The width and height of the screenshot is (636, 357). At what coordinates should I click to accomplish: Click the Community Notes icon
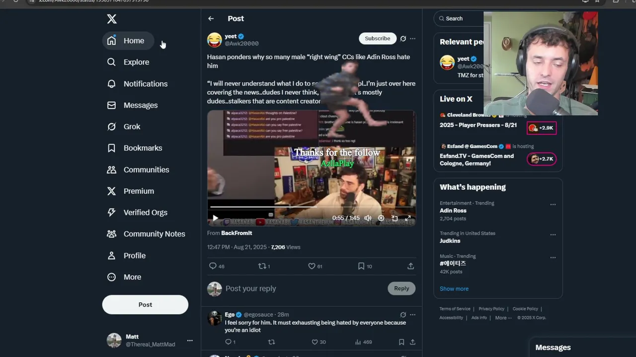coord(112,234)
